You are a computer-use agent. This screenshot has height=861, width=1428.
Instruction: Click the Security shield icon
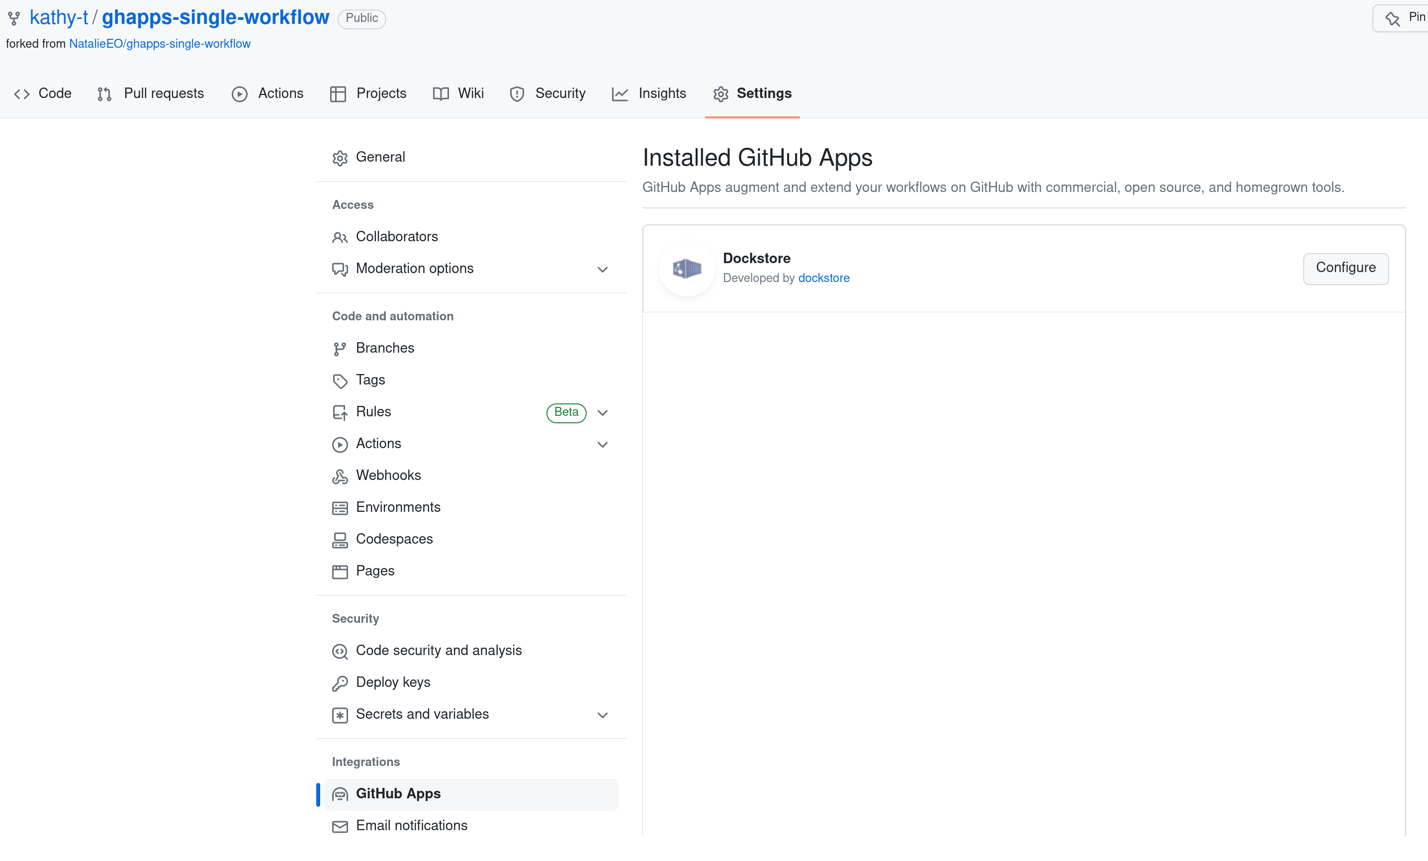(517, 94)
